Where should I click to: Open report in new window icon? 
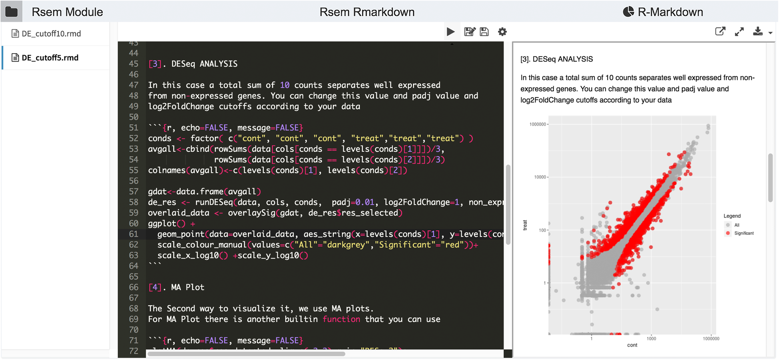tap(720, 31)
